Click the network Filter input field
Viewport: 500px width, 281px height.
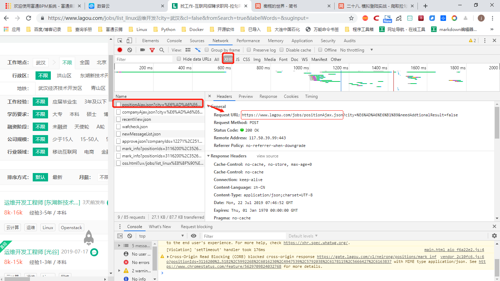coord(144,60)
